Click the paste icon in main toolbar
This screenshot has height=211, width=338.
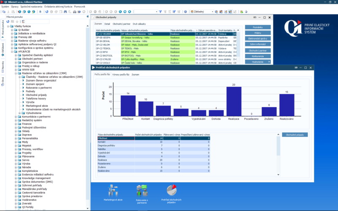[13, 12]
